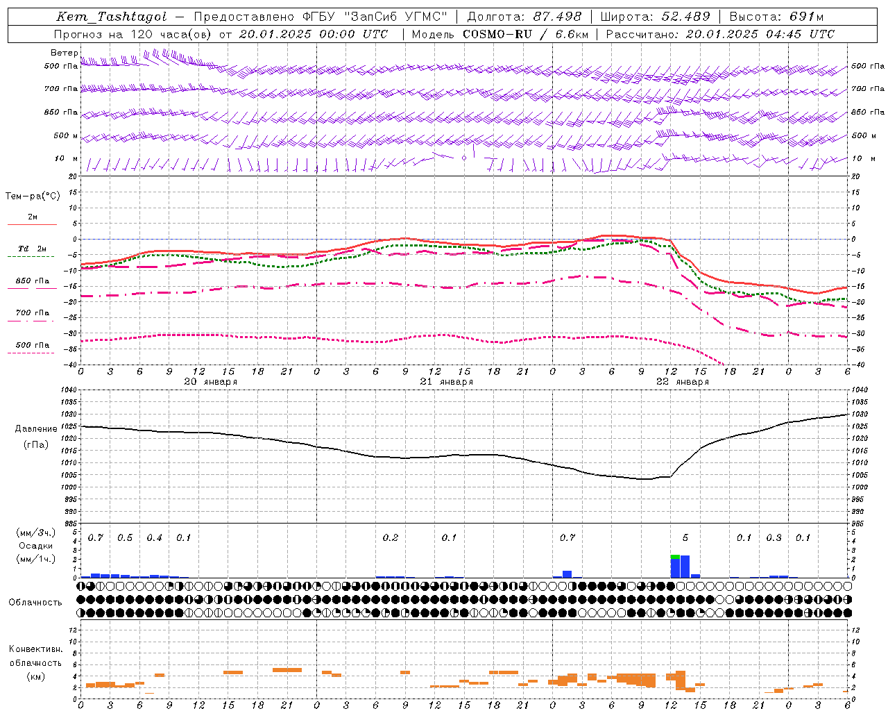Click the green-topped precipitation bar on 22 января
Image resolution: width=888 pixels, height=711 pixels.
(675, 566)
